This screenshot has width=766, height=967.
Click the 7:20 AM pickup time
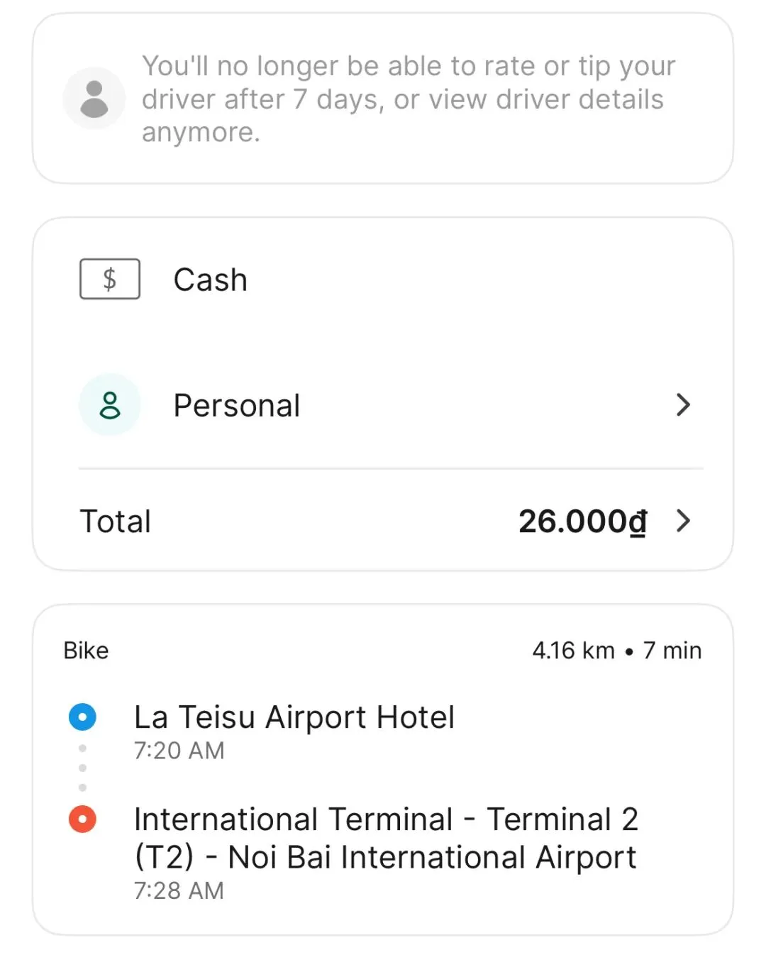[179, 751]
